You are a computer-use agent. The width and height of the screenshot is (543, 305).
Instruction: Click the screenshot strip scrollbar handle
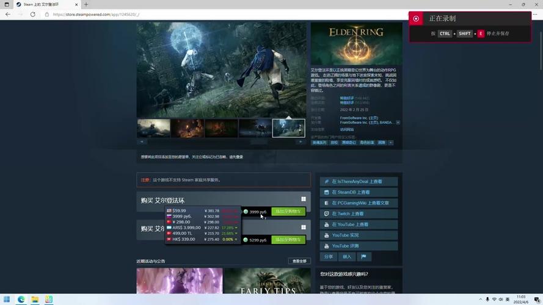pyautogui.click(x=259, y=142)
